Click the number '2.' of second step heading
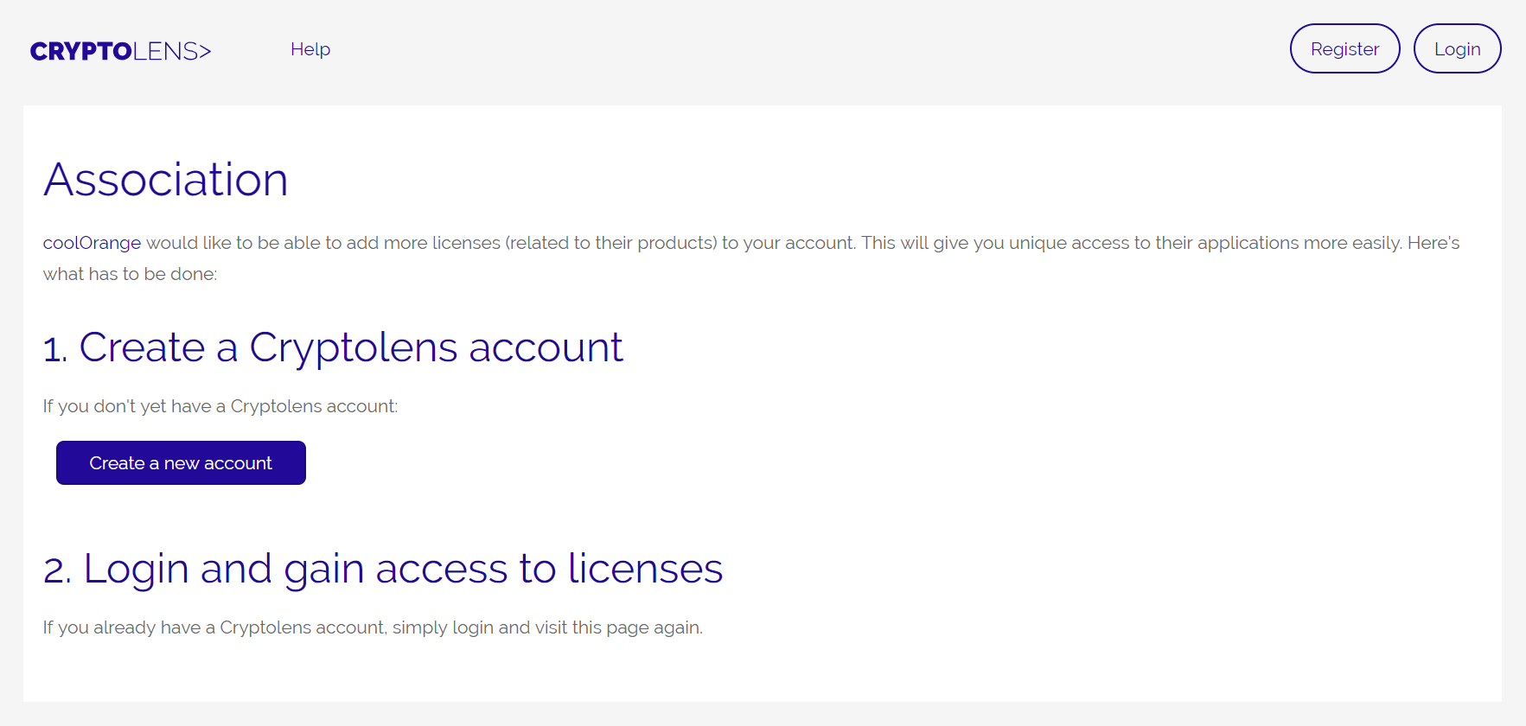 [x=57, y=570]
